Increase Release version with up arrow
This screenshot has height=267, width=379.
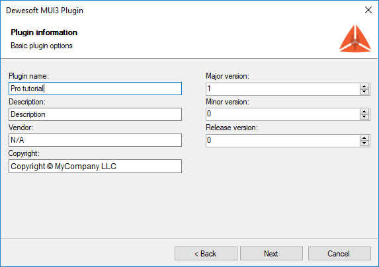(364, 137)
